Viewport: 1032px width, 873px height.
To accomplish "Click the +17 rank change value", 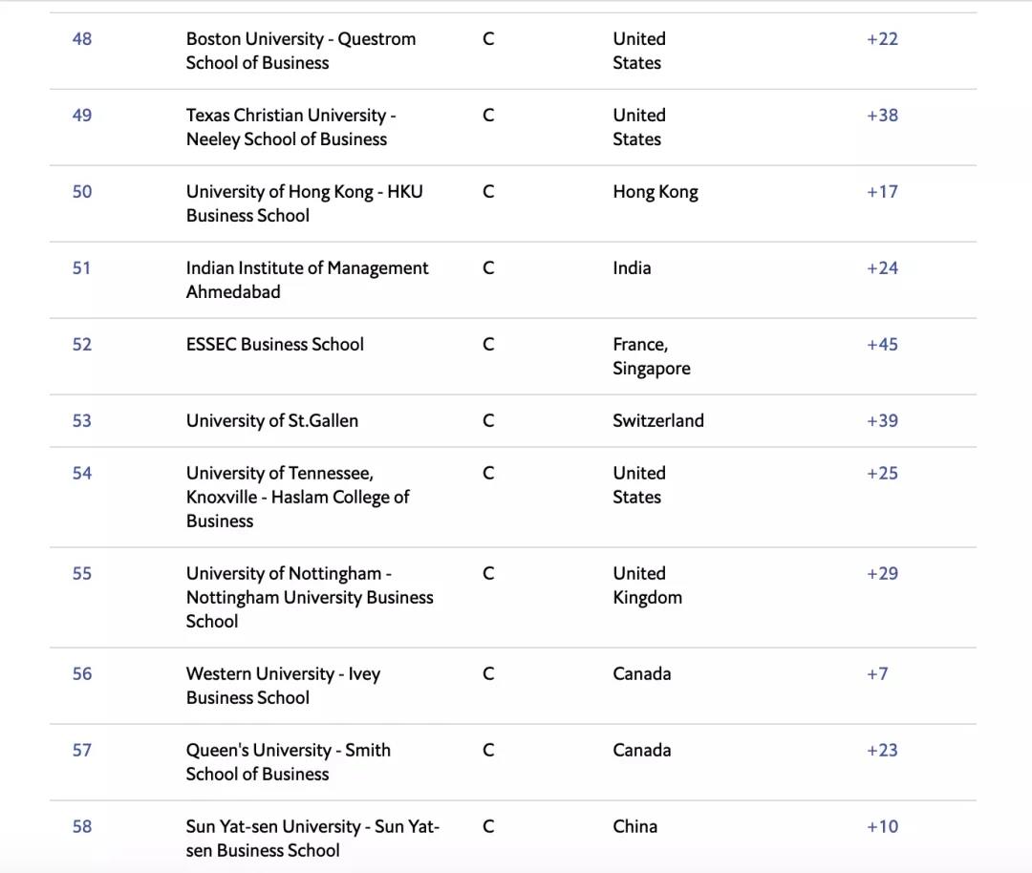I will pos(882,192).
